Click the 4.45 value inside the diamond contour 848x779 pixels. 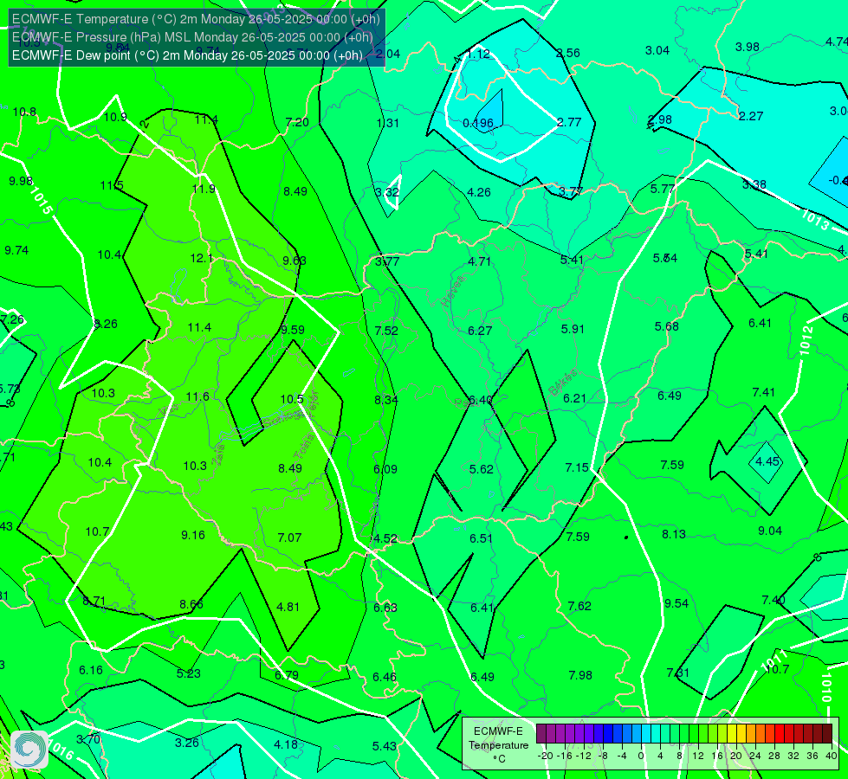pos(767,461)
